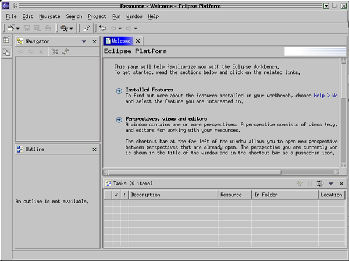
Task: Click the New wizard toolbar icon
Action: point(10,28)
